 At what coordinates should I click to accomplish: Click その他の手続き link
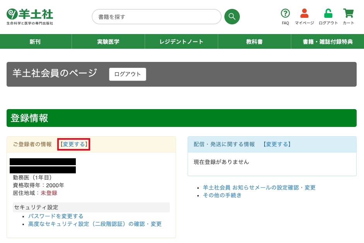(x=222, y=195)
